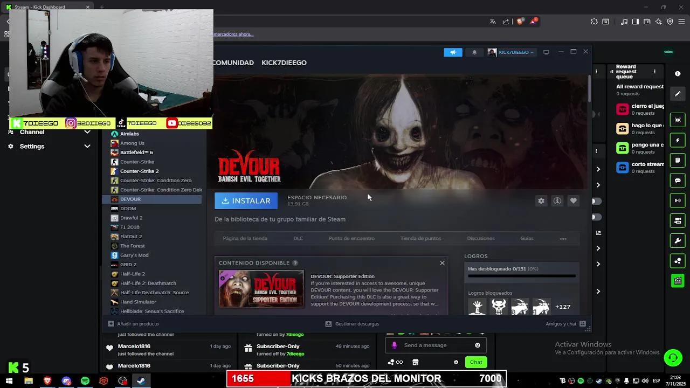Click the achievements progress bar
Viewport: 690px width, 388px height.
[x=522, y=276]
